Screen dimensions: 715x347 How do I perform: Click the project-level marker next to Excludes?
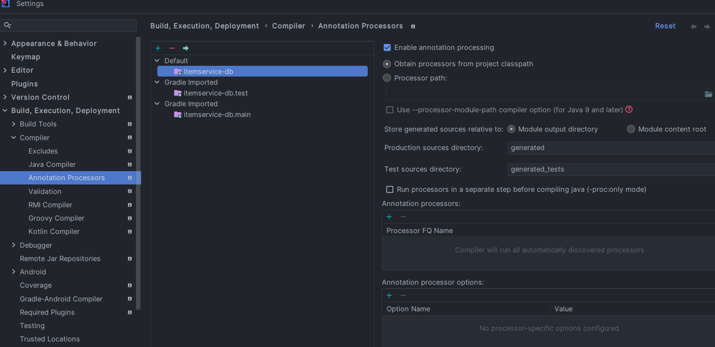pos(130,151)
